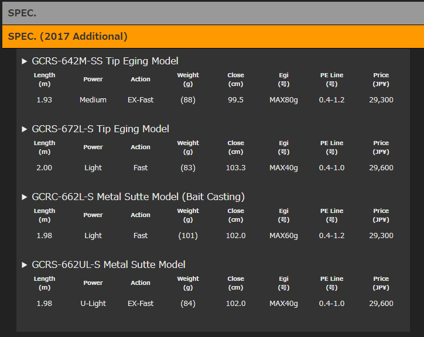Click close length 103.3

coord(236,168)
